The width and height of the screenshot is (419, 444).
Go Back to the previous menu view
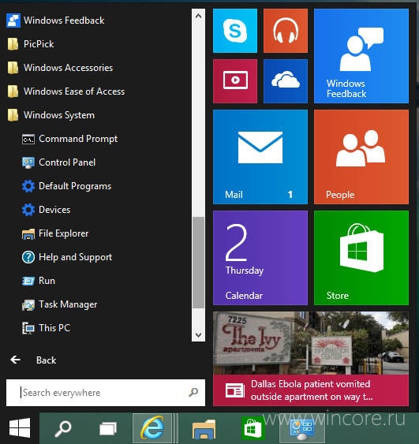coord(33,360)
